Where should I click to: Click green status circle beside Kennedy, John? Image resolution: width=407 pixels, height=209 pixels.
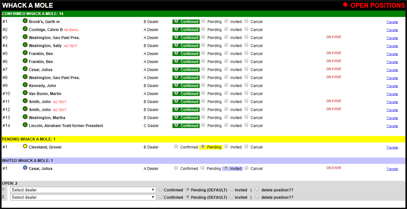coord(25,85)
